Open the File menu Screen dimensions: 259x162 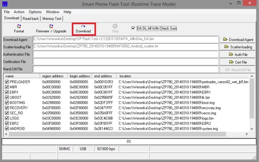[7, 12]
